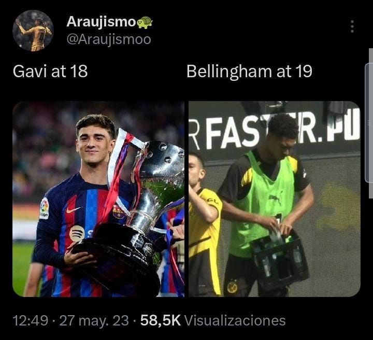The width and height of the screenshot is (373, 340).
Task: Click the Spotify logo on Gavi's jersey
Action: tap(77, 234)
